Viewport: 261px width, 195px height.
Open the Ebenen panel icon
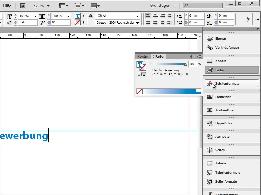point(210,38)
